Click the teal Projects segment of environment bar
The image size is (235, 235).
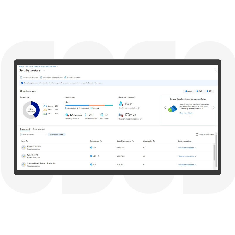click(109, 105)
